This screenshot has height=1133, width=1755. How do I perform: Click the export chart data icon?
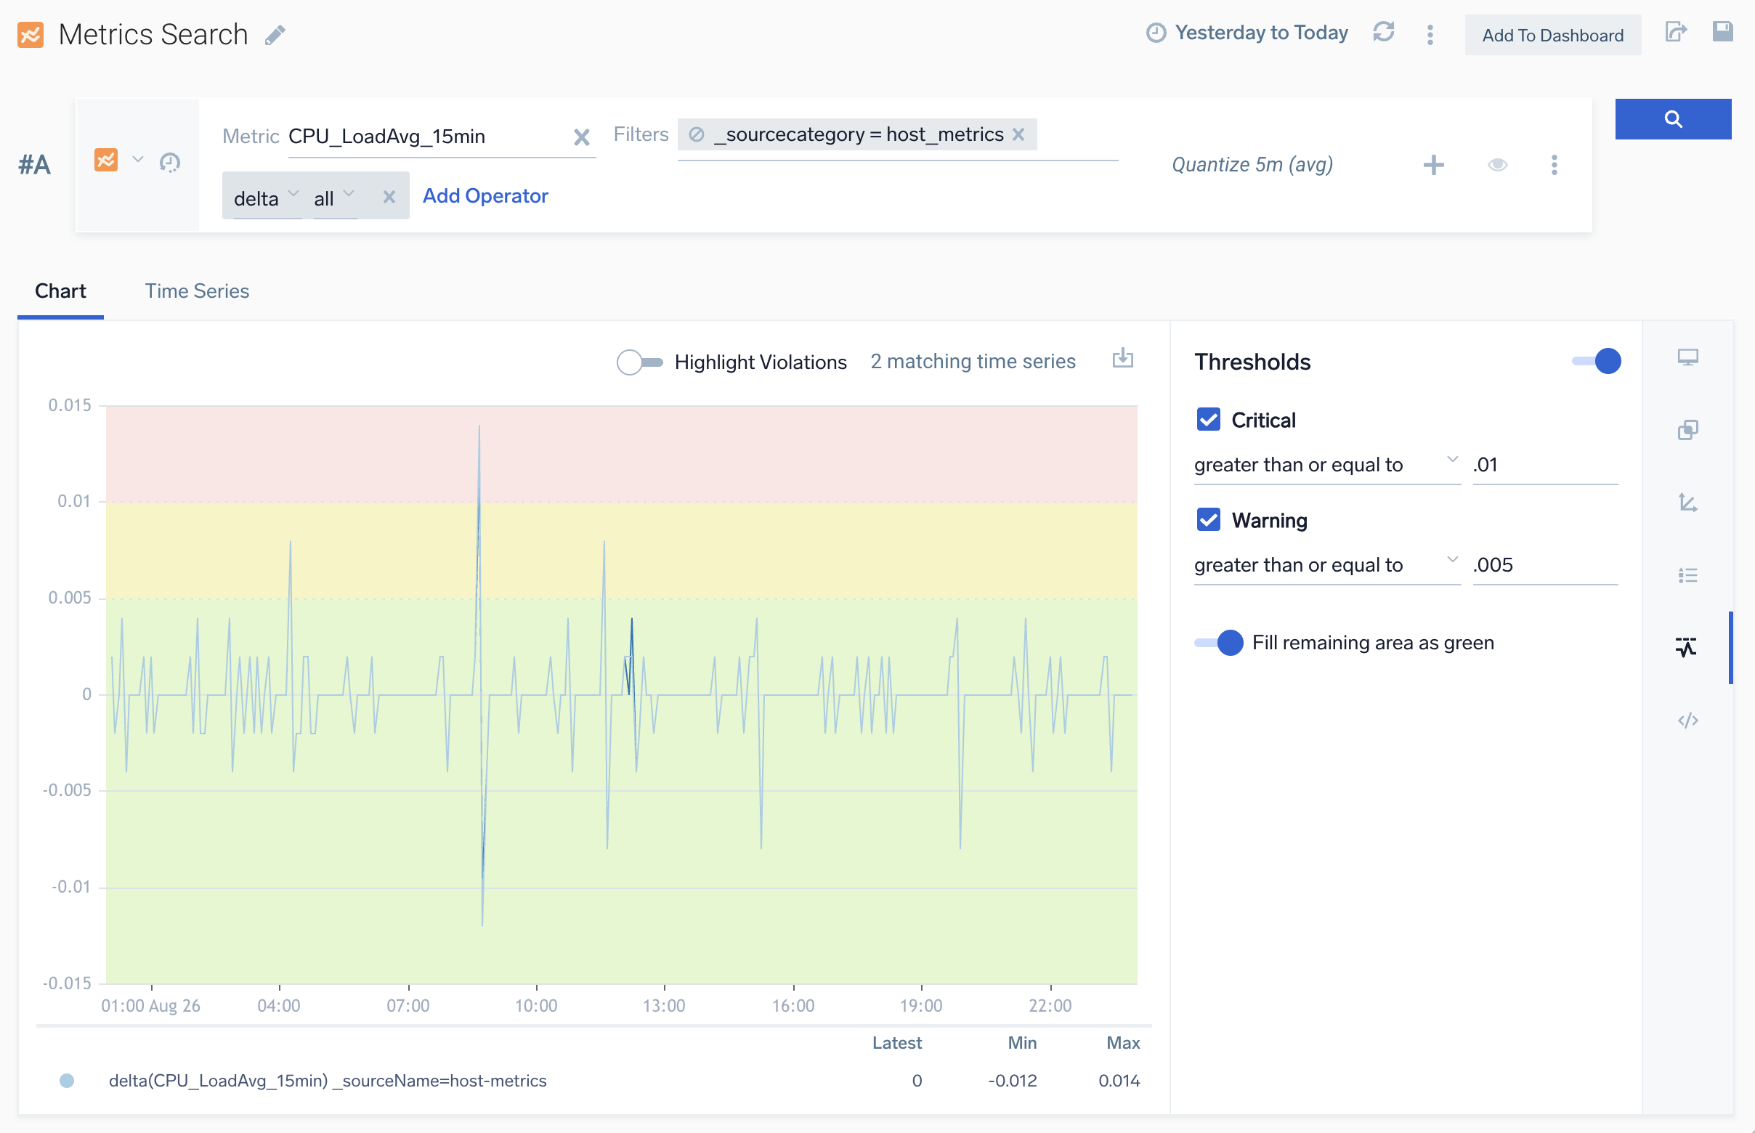(1122, 359)
